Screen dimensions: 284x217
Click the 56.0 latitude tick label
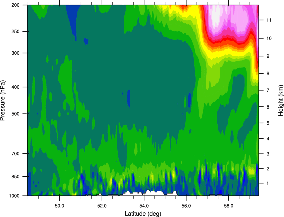tap(186, 206)
